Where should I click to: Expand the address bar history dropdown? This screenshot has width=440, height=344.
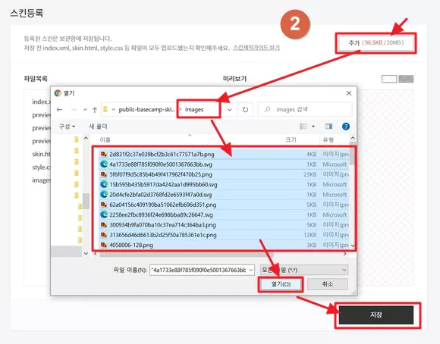click(230, 110)
